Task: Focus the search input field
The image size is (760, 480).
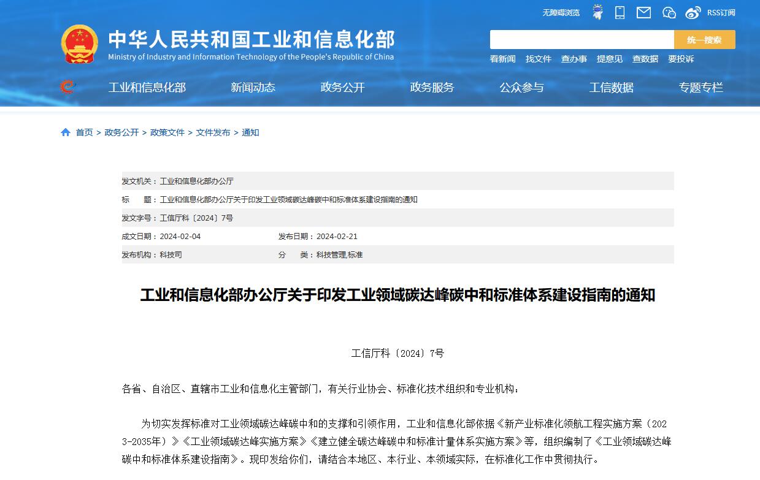Action: click(x=582, y=40)
